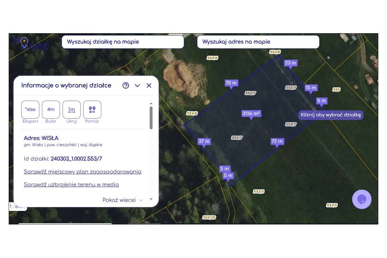Select the 72 m edge length marker

coord(277,141)
